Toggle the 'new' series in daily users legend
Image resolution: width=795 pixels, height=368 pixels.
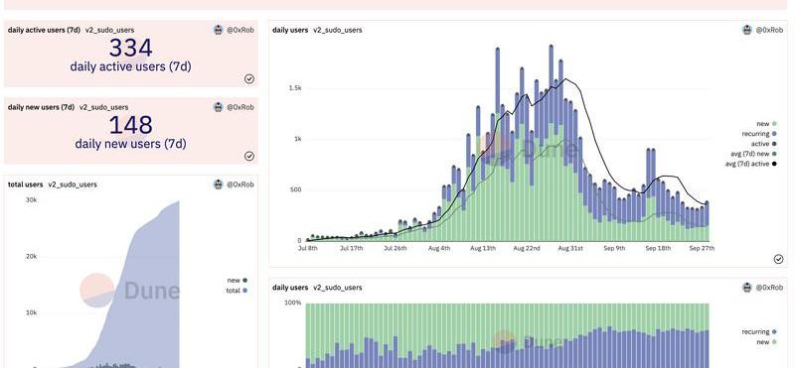(766, 124)
